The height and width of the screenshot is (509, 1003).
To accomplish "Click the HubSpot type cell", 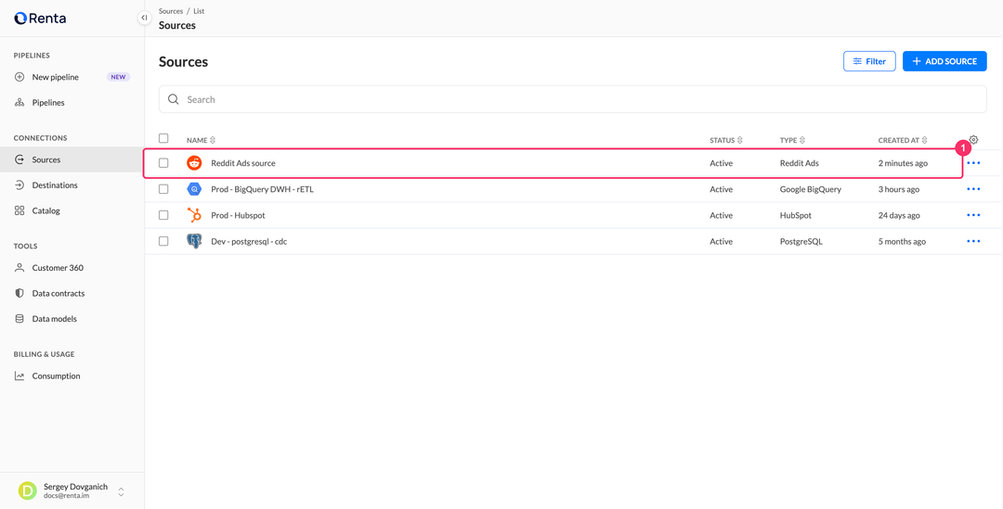I will (x=796, y=215).
